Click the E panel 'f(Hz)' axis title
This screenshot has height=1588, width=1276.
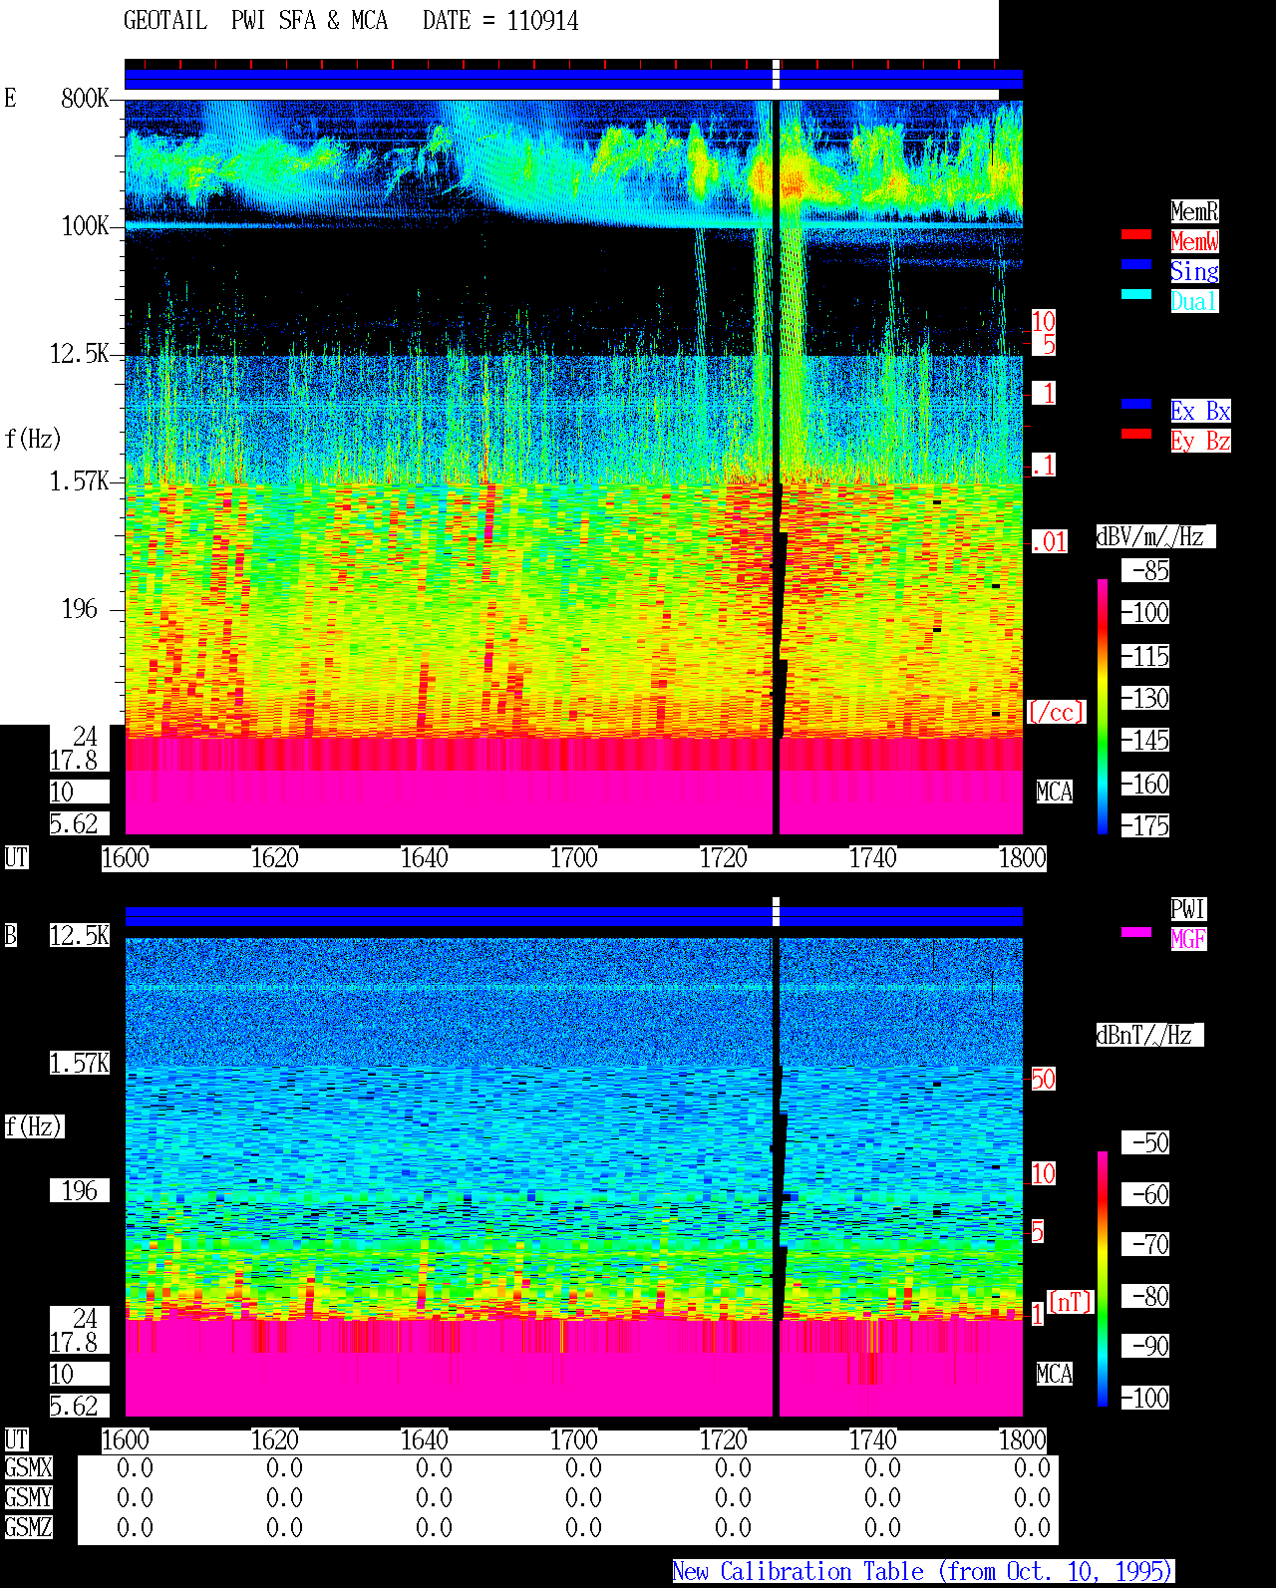point(33,439)
